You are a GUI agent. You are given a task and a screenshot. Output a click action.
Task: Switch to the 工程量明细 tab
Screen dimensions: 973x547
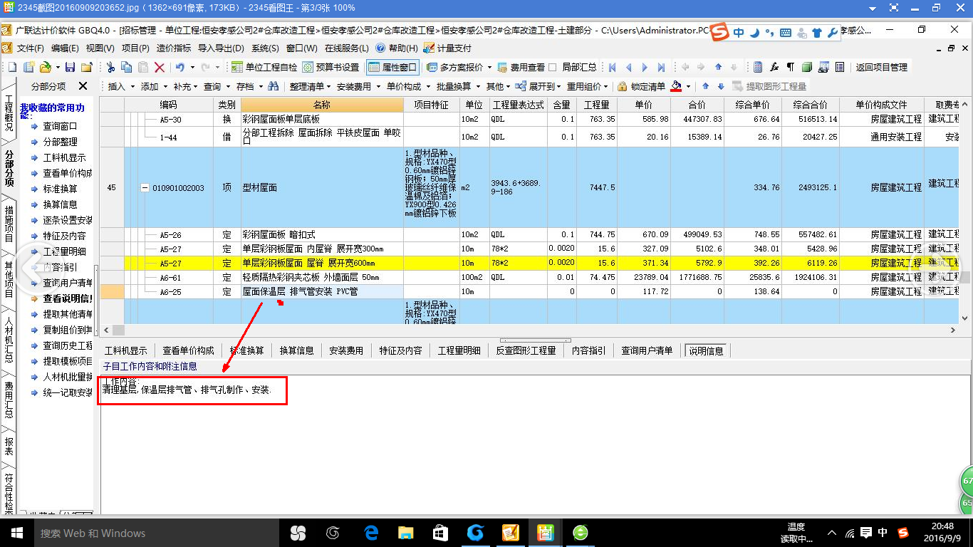[x=461, y=350]
